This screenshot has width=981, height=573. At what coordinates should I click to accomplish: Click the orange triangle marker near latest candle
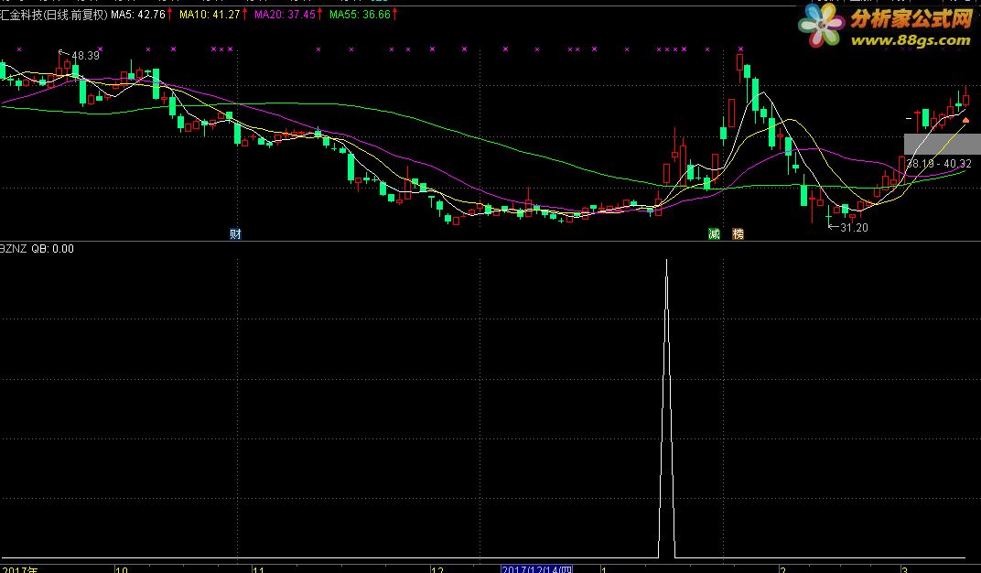pos(965,120)
